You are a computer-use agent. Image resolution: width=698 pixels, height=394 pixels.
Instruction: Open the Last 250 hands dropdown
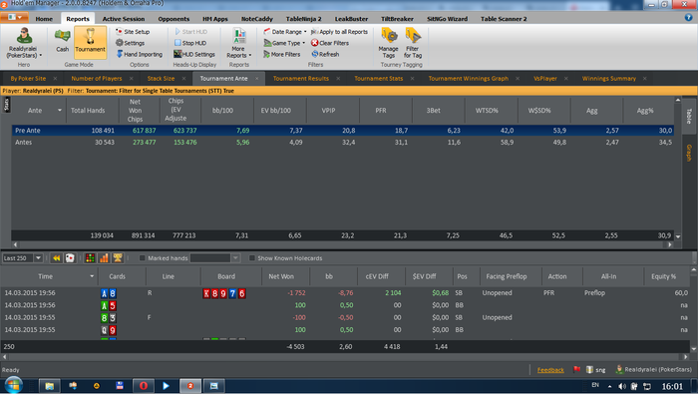38,258
